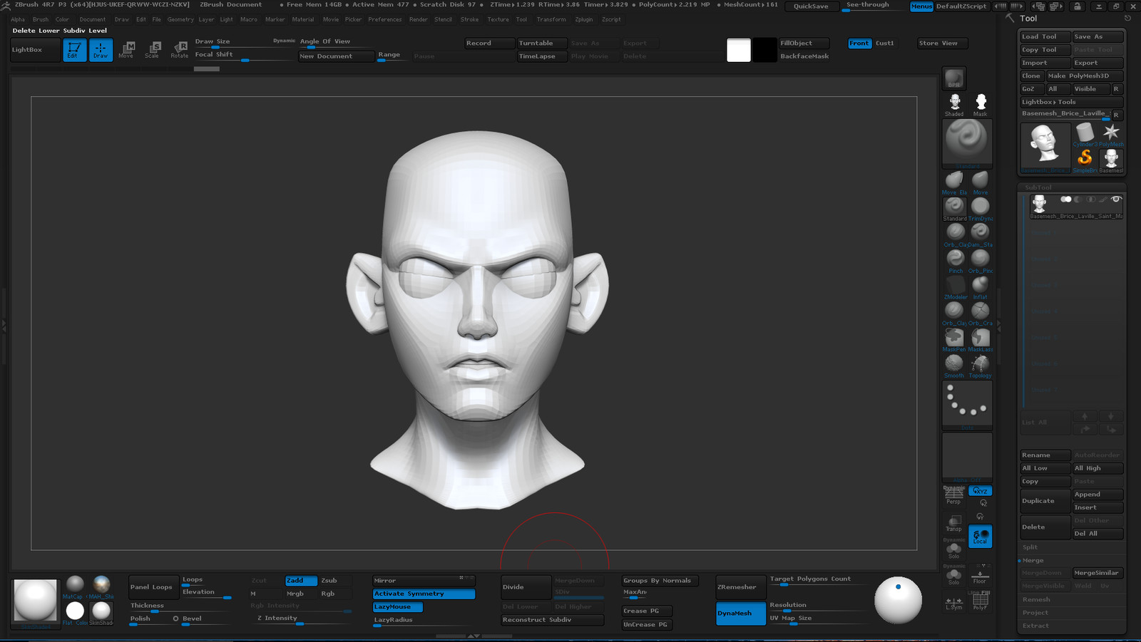
Task: Expand the Project section
Action: (x=1035, y=613)
